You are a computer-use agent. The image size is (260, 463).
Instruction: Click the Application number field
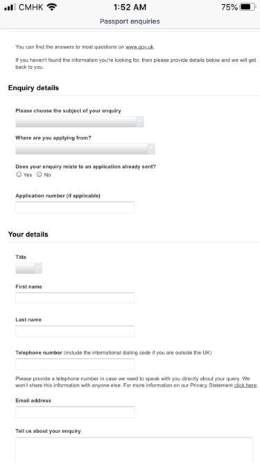(75, 208)
